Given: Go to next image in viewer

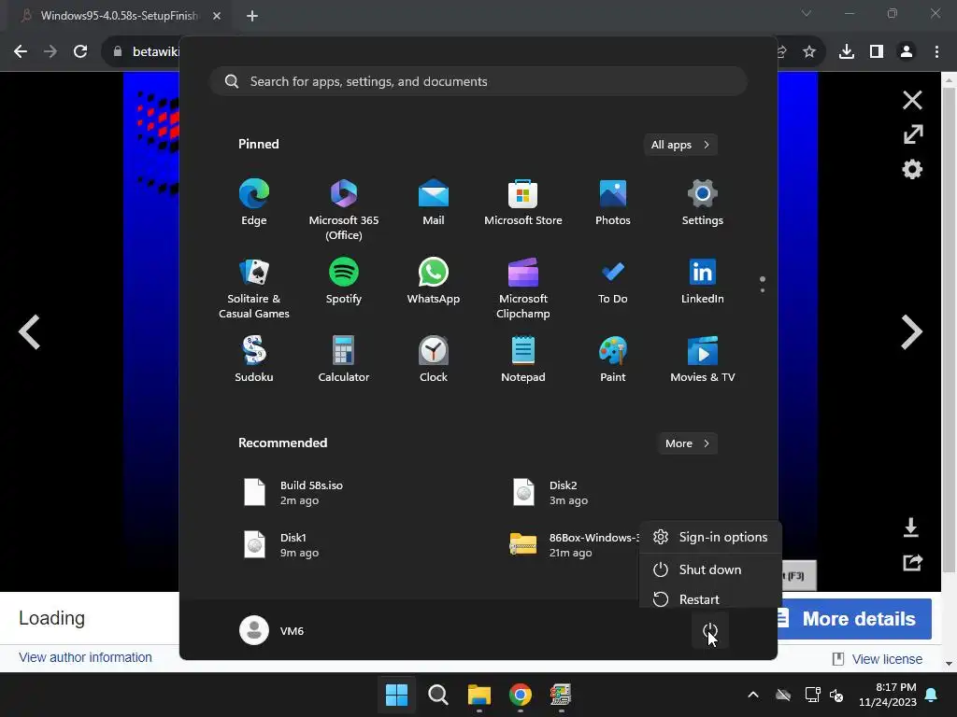Looking at the screenshot, I should [912, 331].
